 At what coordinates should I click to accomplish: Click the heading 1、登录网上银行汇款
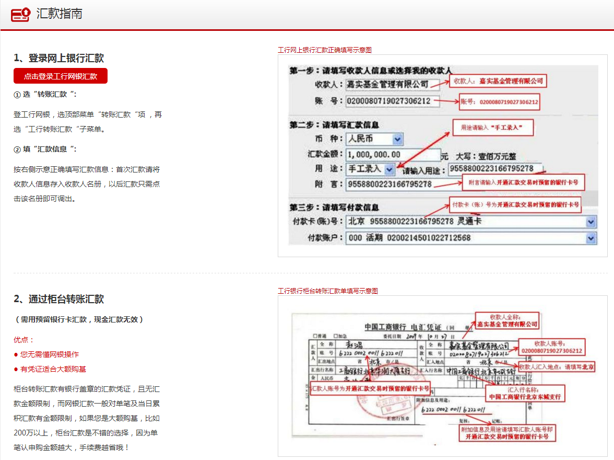[58, 58]
